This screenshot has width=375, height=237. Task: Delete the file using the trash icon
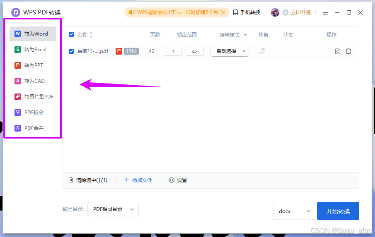coord(348,51)
